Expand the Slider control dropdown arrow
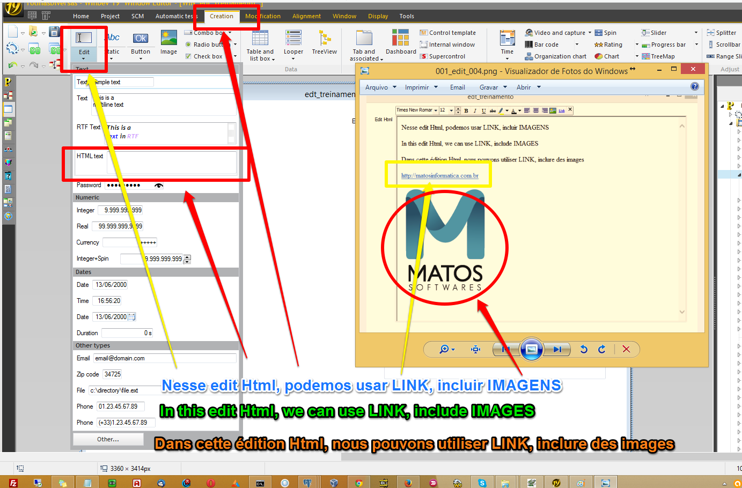742x488 pixels. coord(696,33)
